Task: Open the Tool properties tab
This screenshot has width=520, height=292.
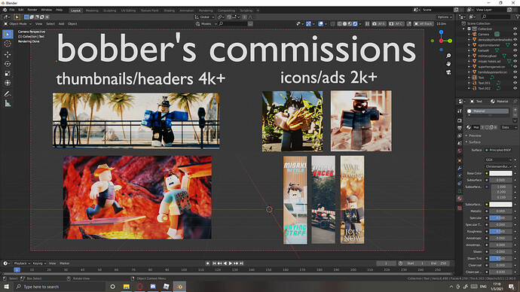Action: tap(459, 111)
